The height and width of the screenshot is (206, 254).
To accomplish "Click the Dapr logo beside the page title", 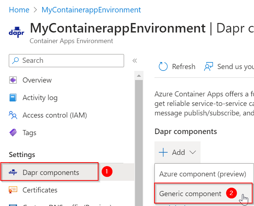I will pyautogui.click(x=16, y=32).
